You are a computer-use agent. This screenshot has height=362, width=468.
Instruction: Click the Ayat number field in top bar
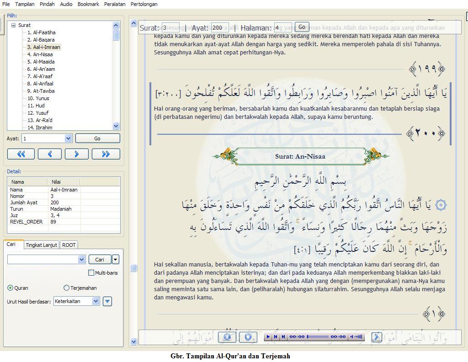click(x=220, y=28)
